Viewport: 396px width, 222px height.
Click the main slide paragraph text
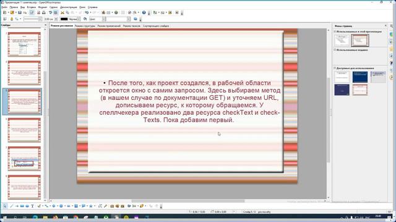click(x=189, y=101)
